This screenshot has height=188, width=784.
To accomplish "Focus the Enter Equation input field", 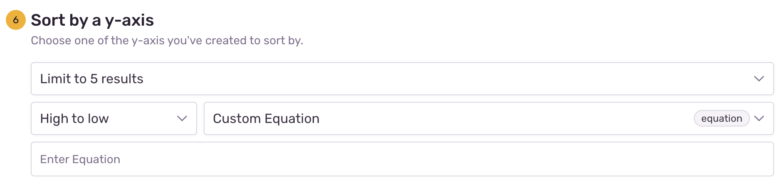I will tap(402, 159).
